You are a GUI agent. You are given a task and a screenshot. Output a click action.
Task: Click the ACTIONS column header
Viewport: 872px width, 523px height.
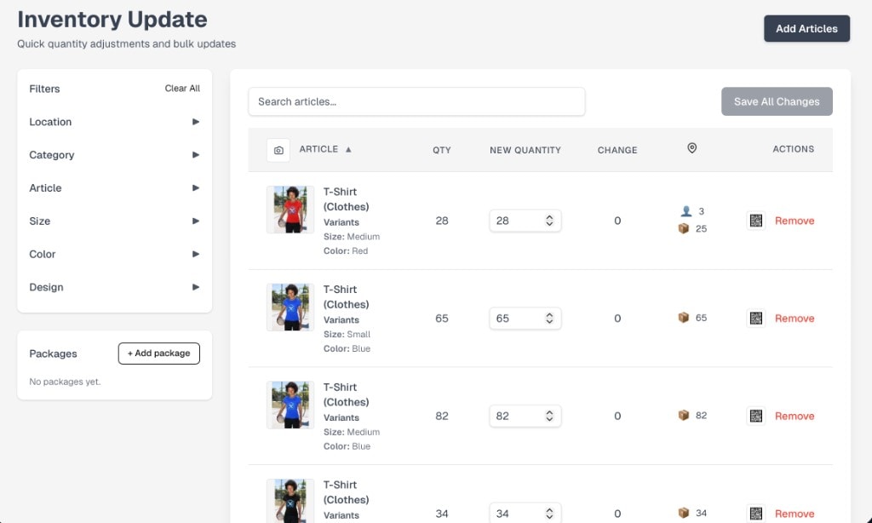point(793,149)
